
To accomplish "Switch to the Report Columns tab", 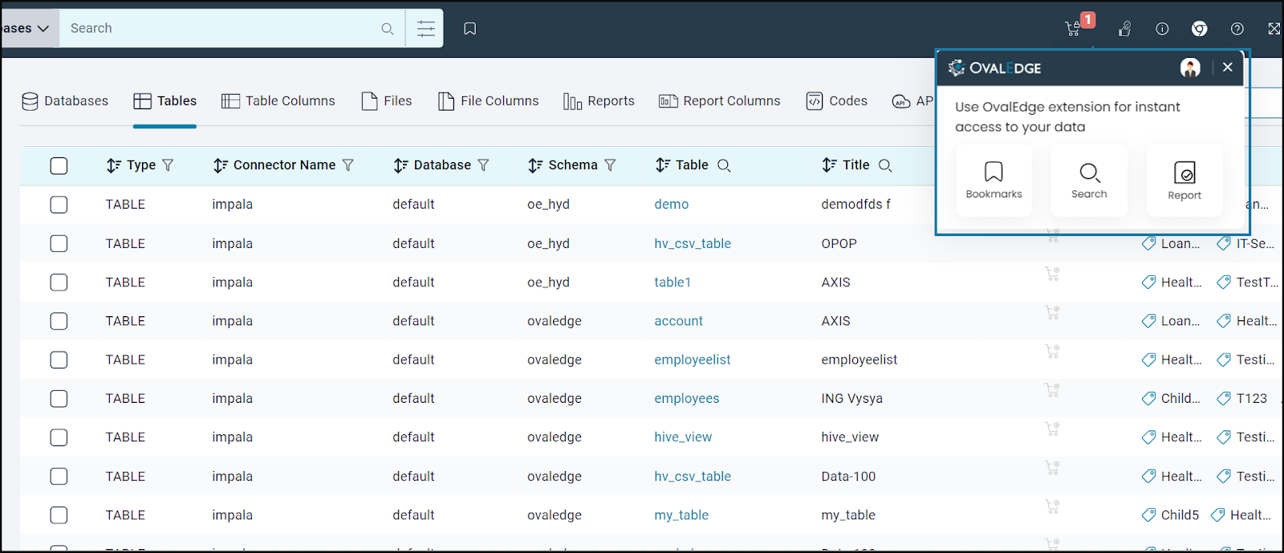I will tap(720, 101).
